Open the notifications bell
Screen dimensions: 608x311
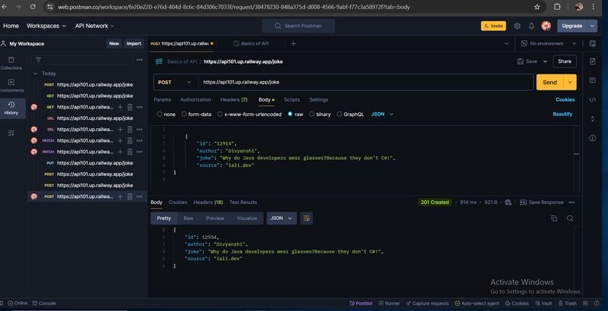point(531,26)
